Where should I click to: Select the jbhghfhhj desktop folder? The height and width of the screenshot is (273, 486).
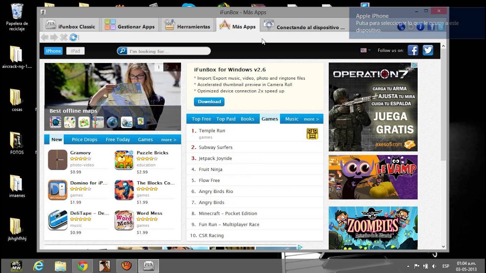(x=17, y=230)
